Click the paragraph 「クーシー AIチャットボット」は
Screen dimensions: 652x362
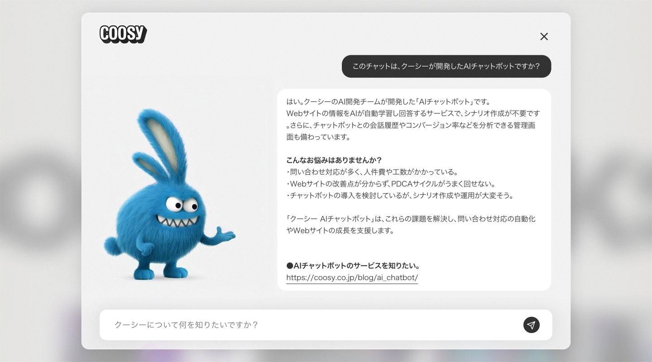[x=411, y=224]
